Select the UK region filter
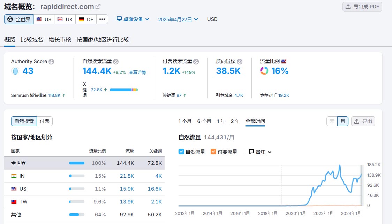Screen dimensions: 392x224 point(65,19)
